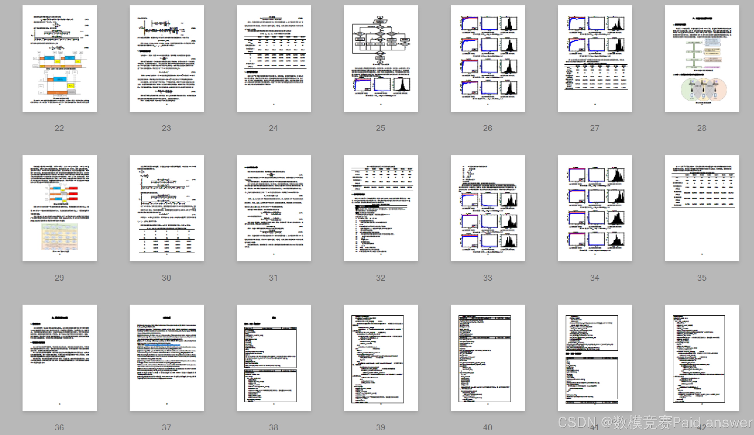This screenshot has height=435, width=754.
Task: Open page 28 thumbnail with Venn diagram
Action: (702, 58)
